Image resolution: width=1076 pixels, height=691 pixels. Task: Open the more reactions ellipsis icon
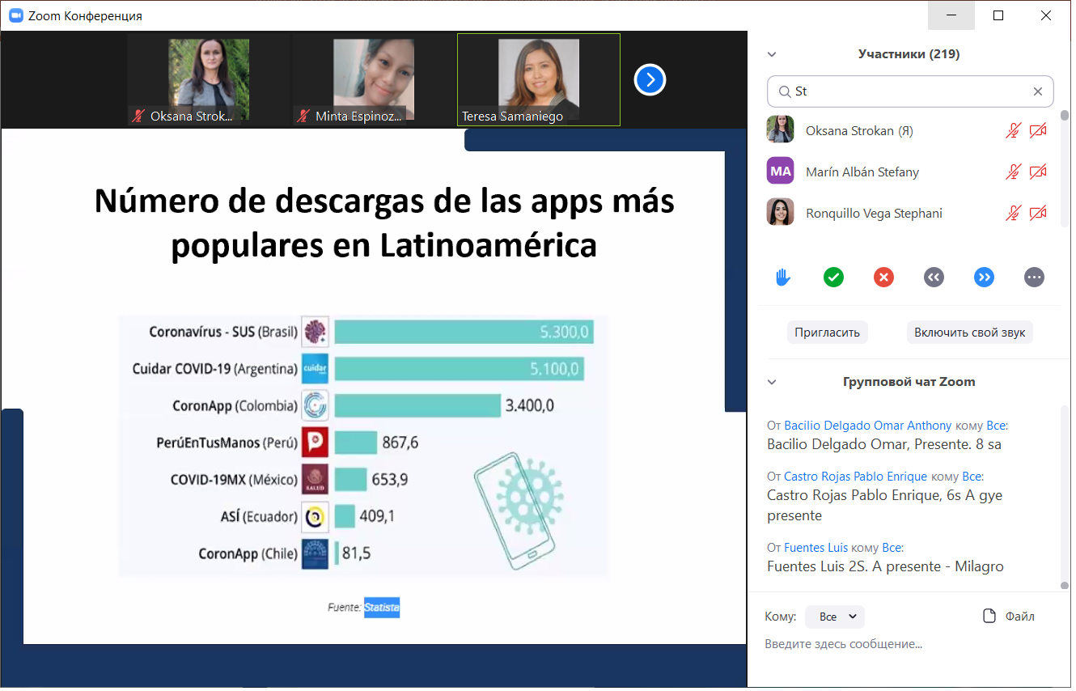click(1034, 278)
